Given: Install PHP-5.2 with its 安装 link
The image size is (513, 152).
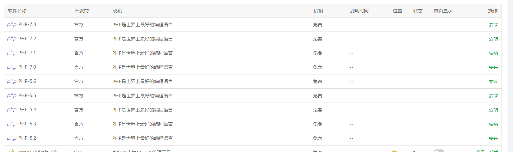Looking at the screenshot, I should point(493,138).
